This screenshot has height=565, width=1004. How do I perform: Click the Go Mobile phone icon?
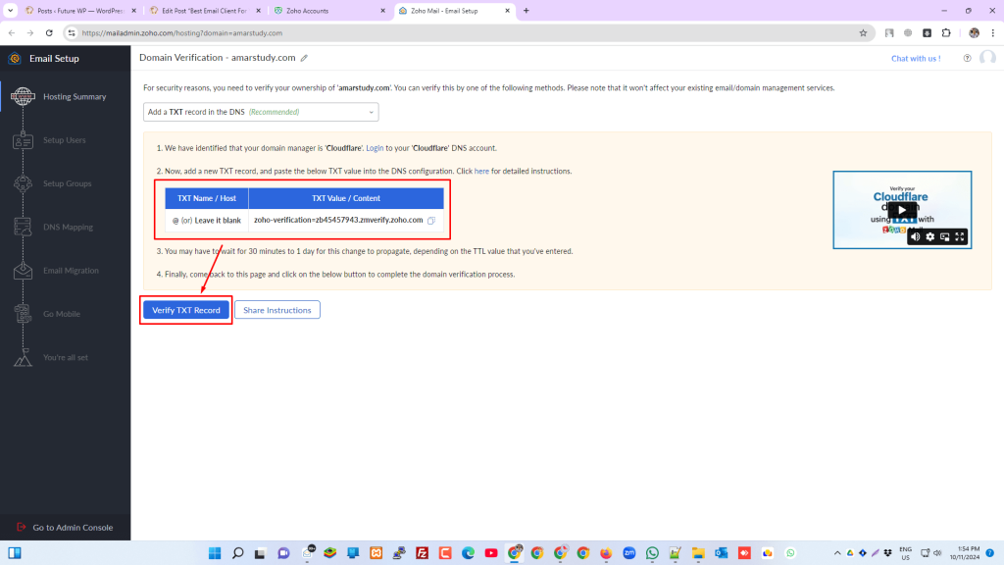[x=23, y=314]
